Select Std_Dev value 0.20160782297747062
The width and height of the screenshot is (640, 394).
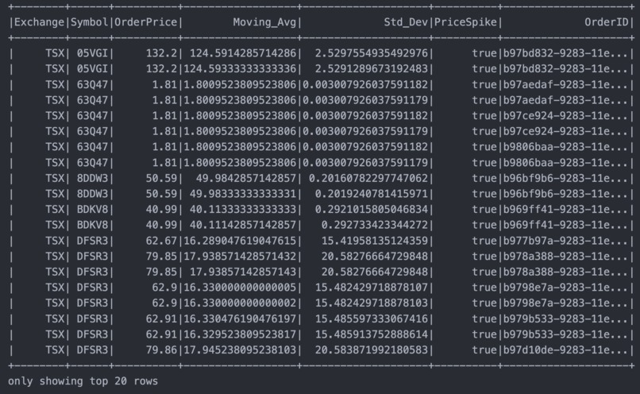click(x=368, y=179)
